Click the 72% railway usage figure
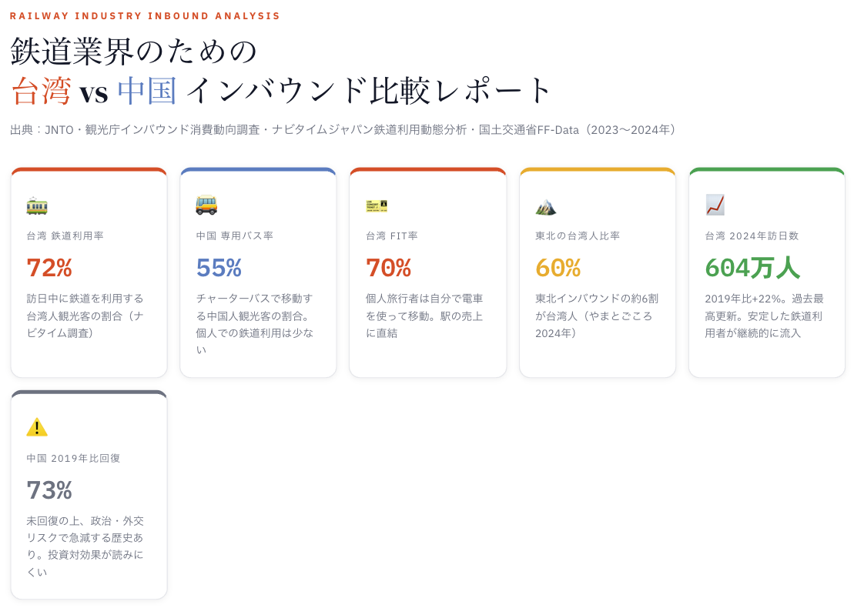Screen dimensions: 854x608 [49, 268]
